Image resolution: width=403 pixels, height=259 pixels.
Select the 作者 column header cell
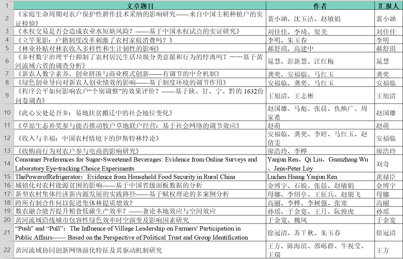coord(320,6)
